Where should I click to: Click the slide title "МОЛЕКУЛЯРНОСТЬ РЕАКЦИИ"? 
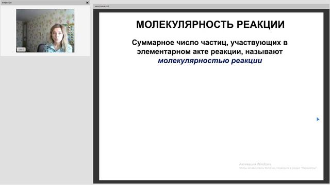(x=210, y=25)
